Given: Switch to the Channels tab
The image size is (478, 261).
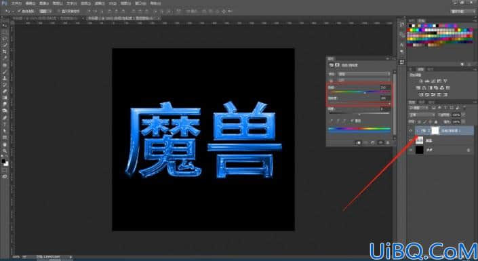Looking at the screenshot, I should tap(422, 102).
